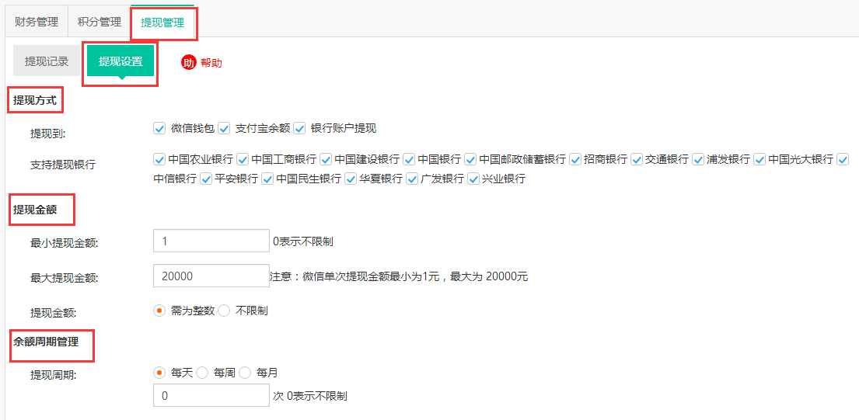Choose the 每周 withdrawal cycle option
Image resolution: width=859 pixels, height=420 pixels.
click(203, 373)
